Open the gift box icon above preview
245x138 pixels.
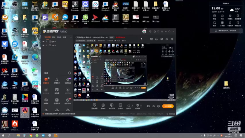click(151, 39)
